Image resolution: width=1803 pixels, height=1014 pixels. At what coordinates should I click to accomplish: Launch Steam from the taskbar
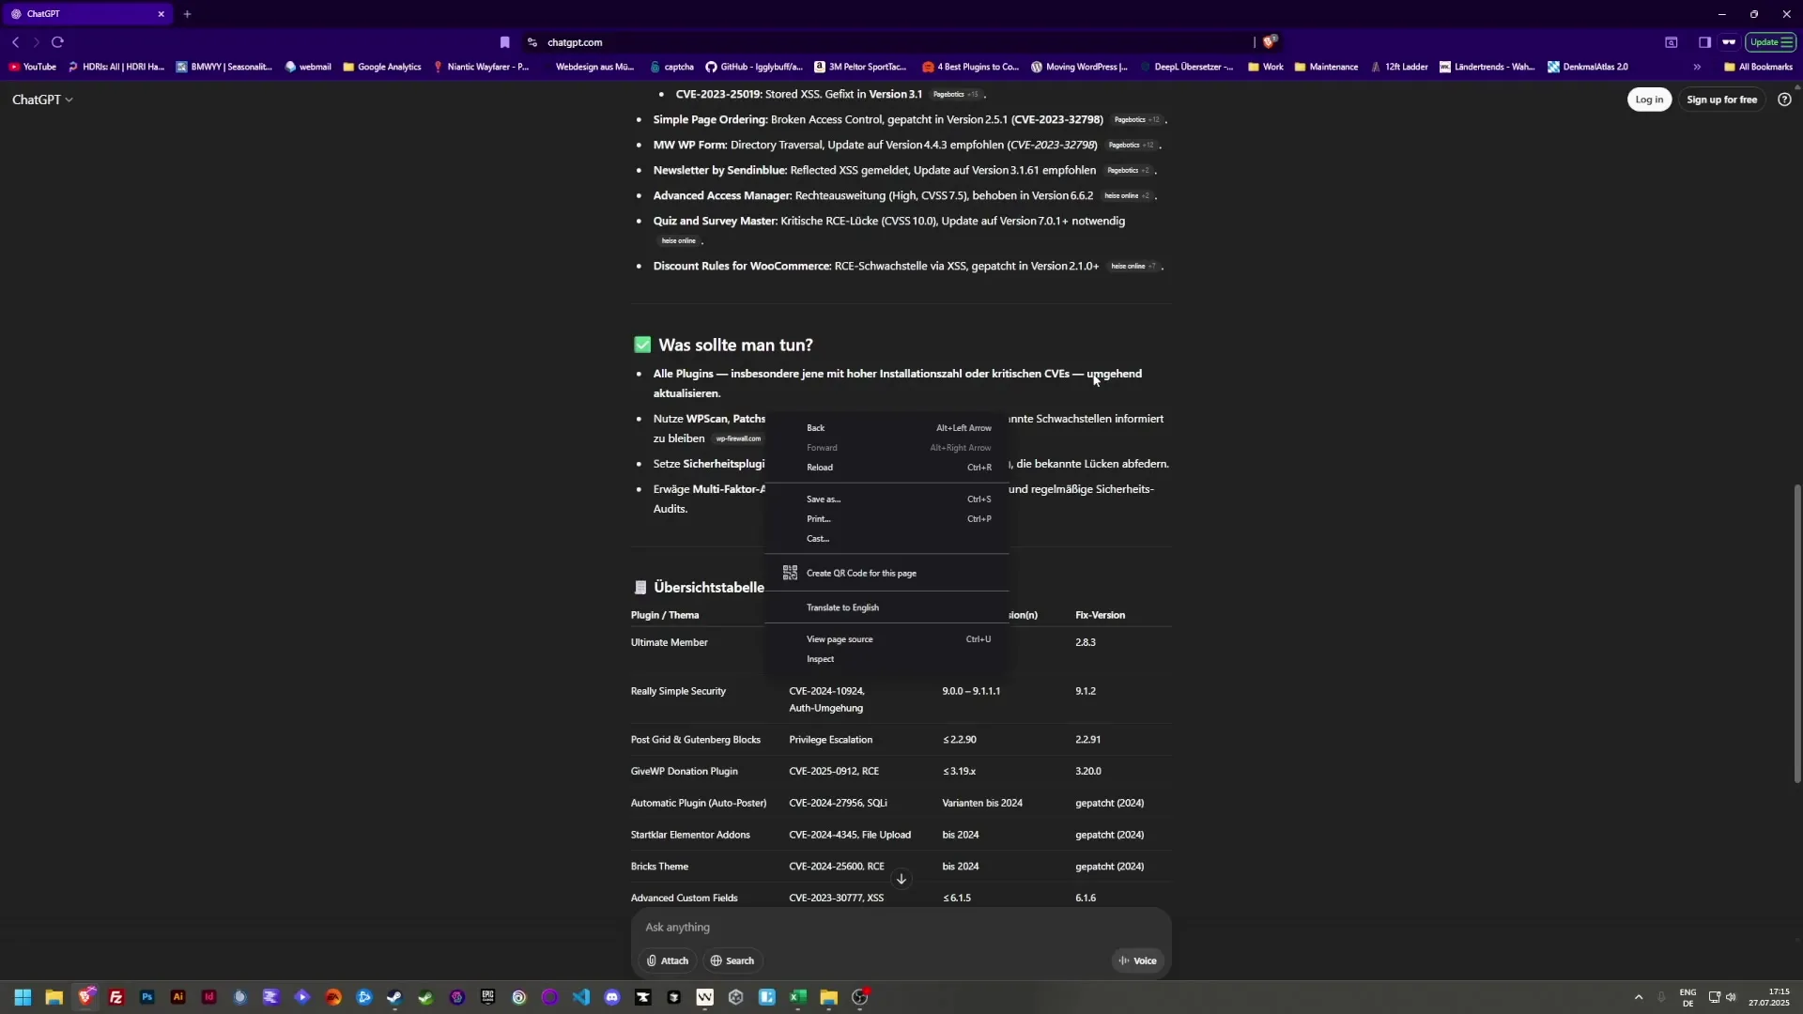pos(396,997)
